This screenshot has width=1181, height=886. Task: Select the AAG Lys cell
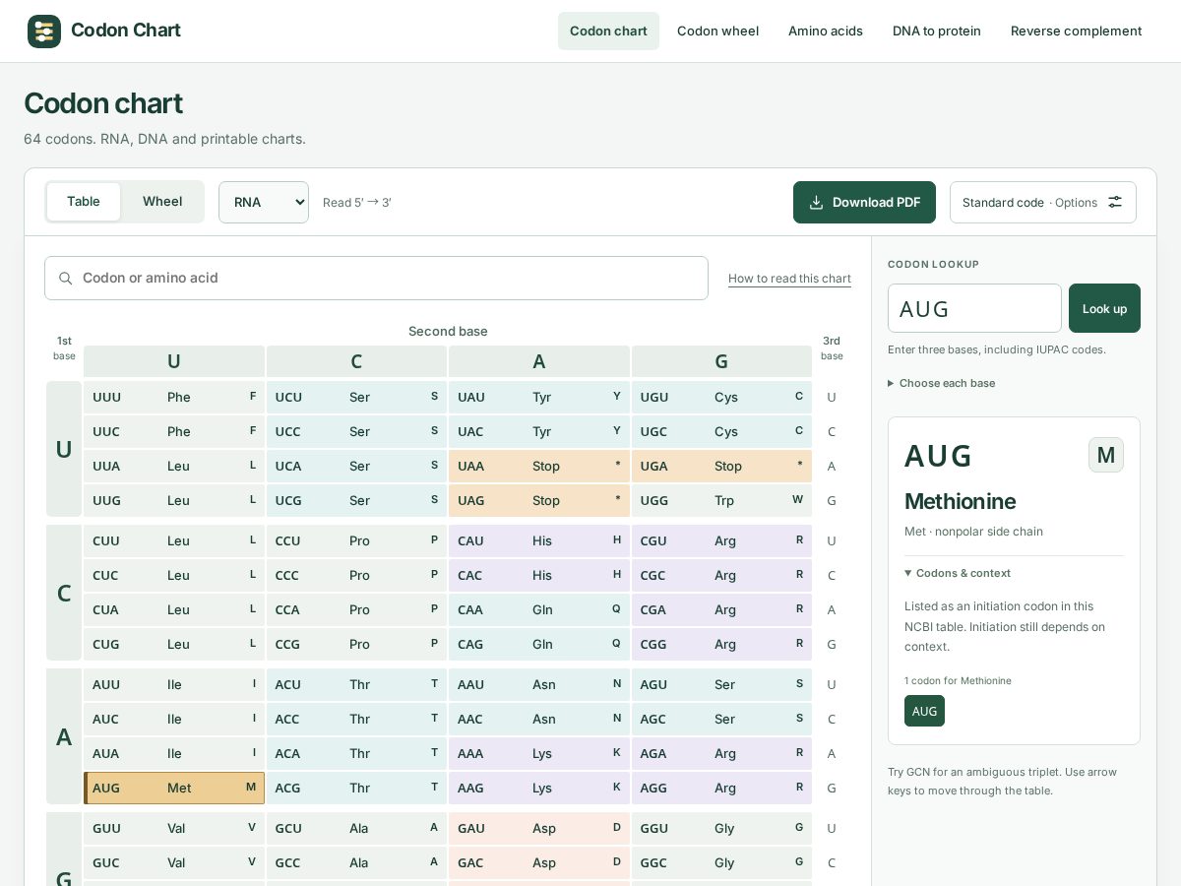point(539,788)
